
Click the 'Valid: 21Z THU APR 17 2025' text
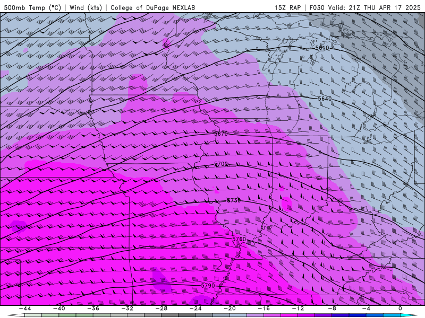pyautogui.click(x=374, y=7)
